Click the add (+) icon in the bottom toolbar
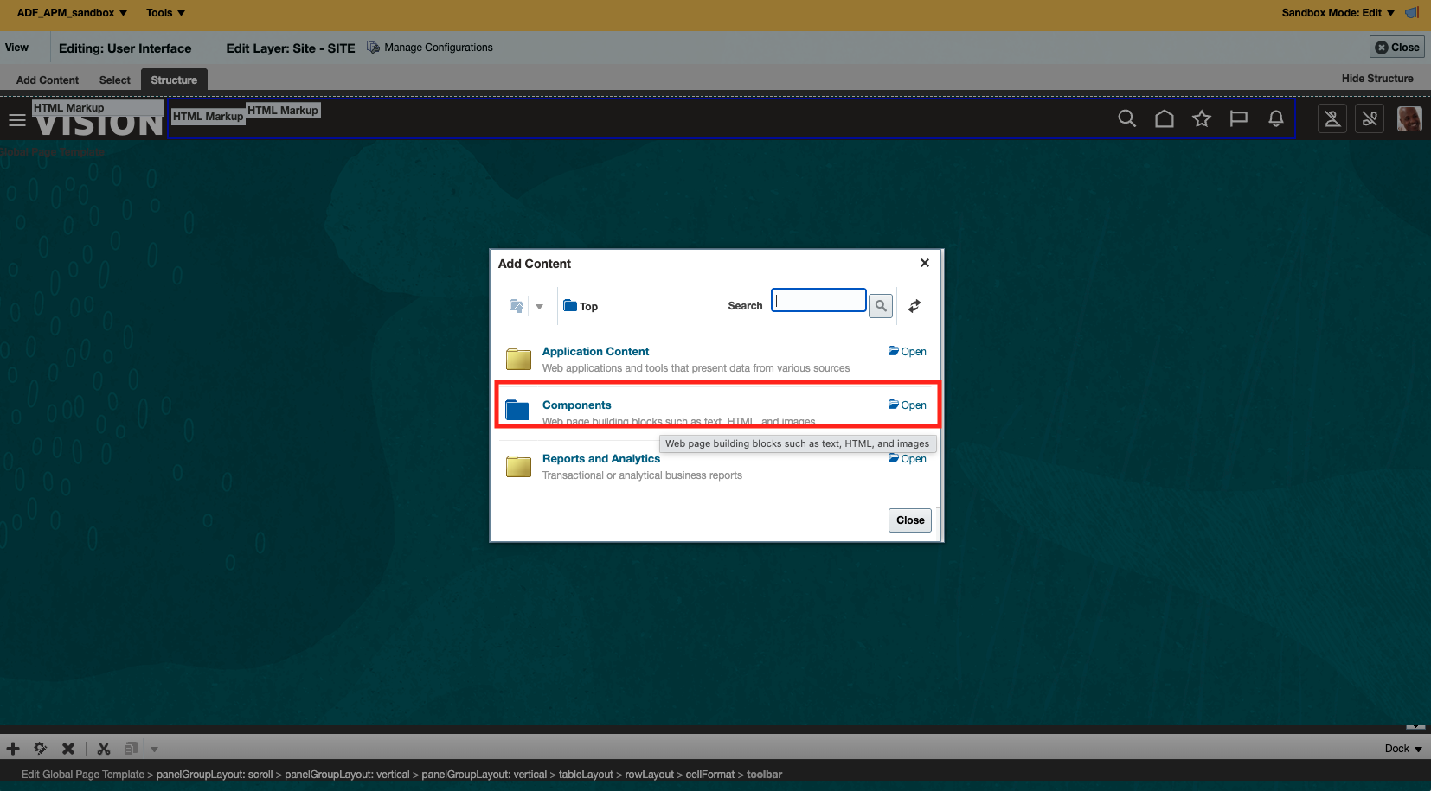 (x=12, y=748)
